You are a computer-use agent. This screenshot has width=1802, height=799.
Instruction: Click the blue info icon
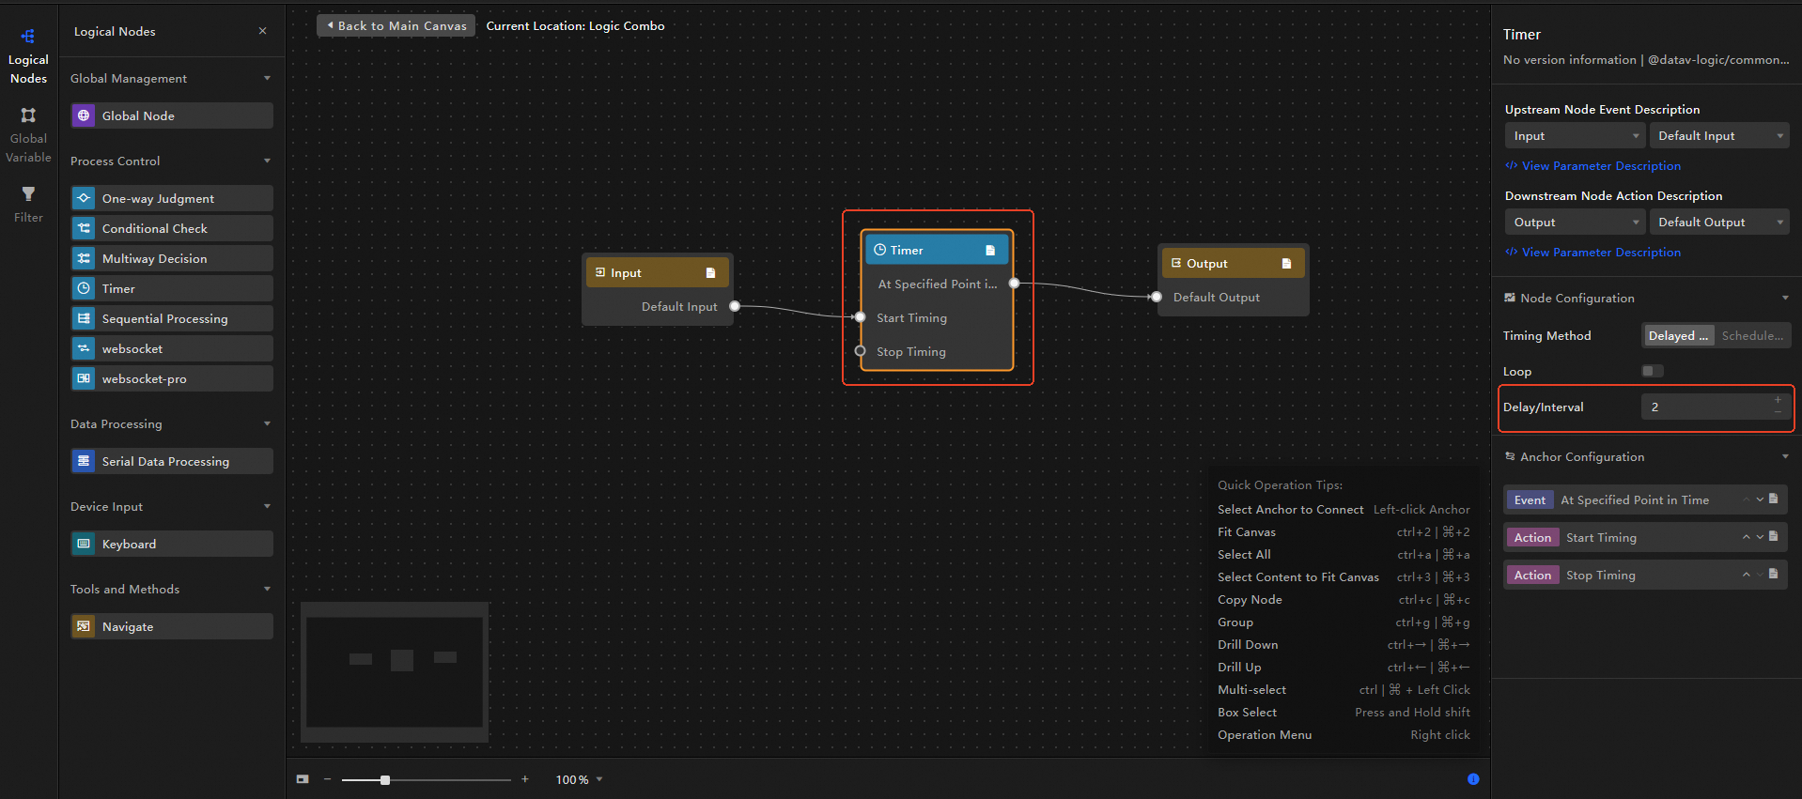click(1473, 779)
